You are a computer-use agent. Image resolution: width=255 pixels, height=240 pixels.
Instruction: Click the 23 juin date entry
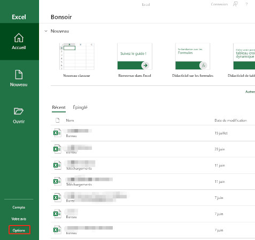point(220,149)
